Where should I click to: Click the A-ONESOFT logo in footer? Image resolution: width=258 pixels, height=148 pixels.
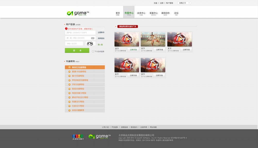(x=78, y=137)
